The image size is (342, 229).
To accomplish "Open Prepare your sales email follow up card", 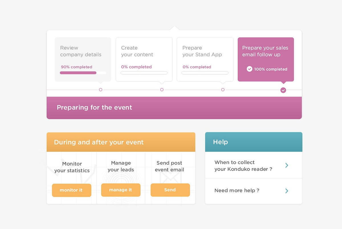I will (x=266, y=60).
